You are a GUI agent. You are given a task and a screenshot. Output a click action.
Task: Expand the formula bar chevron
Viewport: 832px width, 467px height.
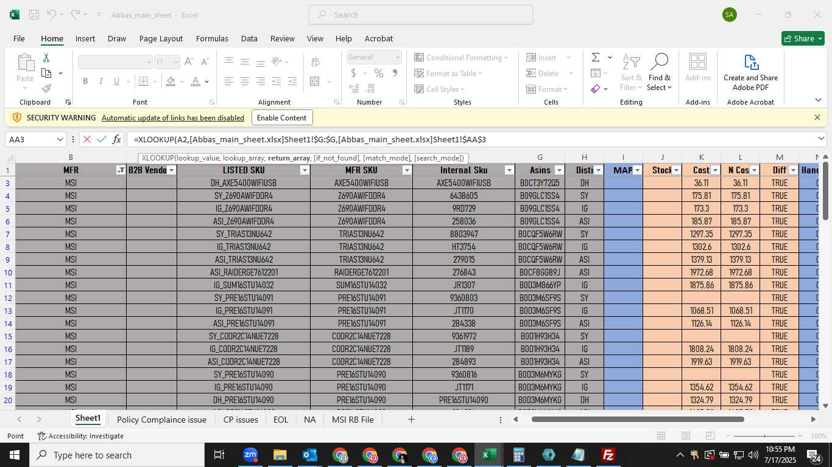(820, 139)
